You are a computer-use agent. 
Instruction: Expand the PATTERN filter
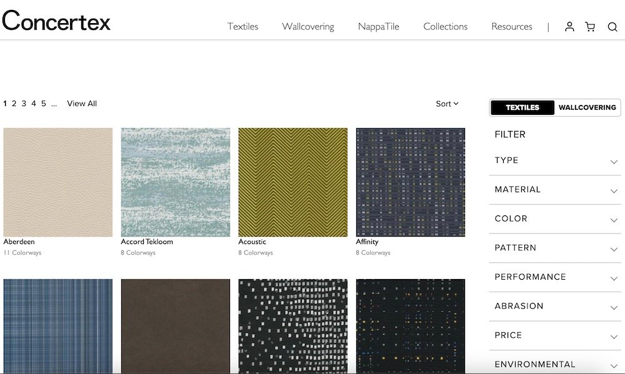(x=555, y=248)
